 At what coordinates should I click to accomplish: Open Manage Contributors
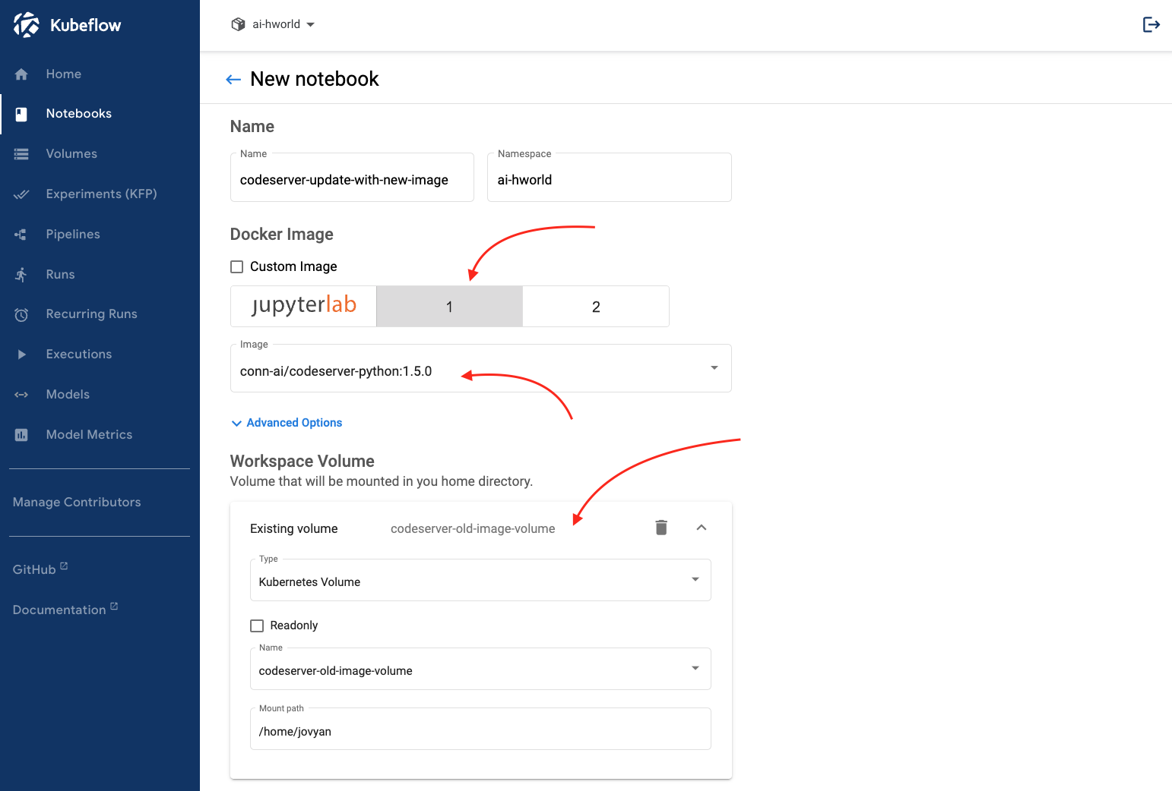77,503
